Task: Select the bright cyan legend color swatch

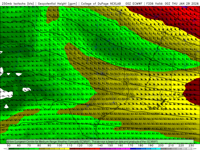Action: 158,149
